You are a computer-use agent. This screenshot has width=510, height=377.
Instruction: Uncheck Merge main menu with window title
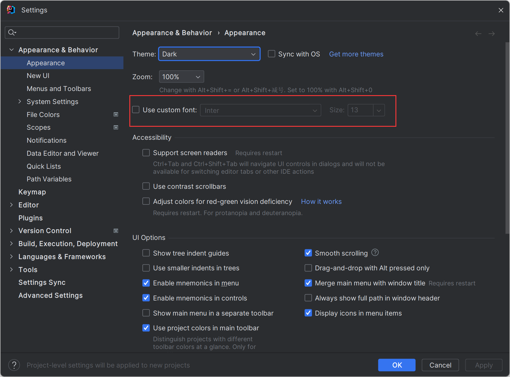pos(308,283)
